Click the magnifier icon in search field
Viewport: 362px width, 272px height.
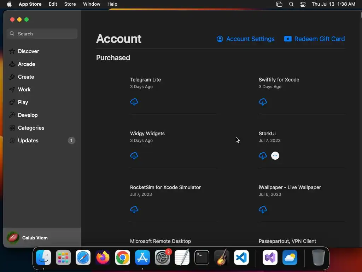[x=12, y=34]
